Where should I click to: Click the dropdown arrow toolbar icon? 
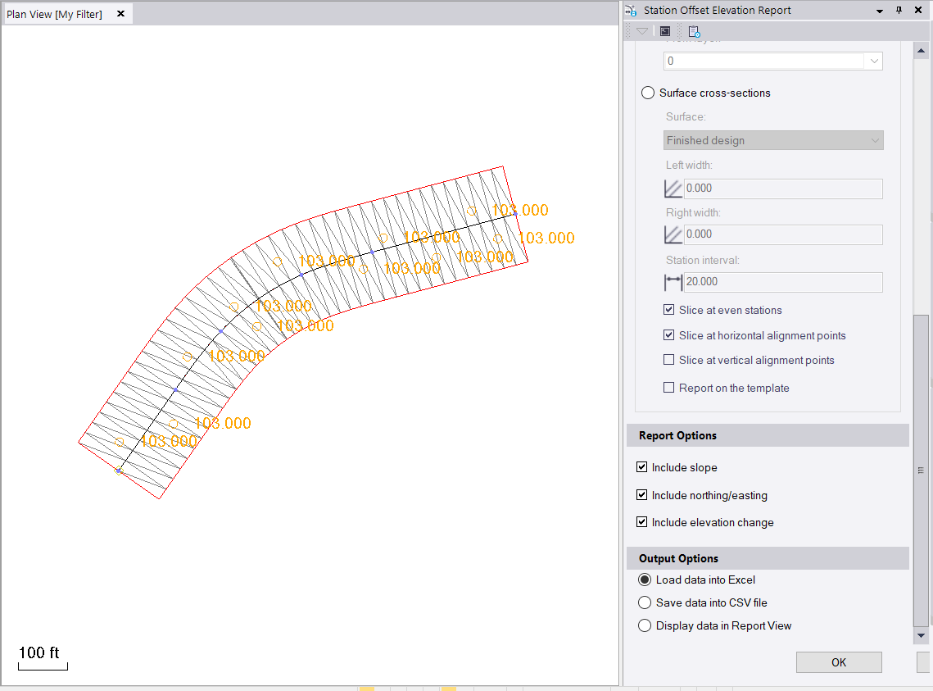pyautogui.click(x=640, y=30)
